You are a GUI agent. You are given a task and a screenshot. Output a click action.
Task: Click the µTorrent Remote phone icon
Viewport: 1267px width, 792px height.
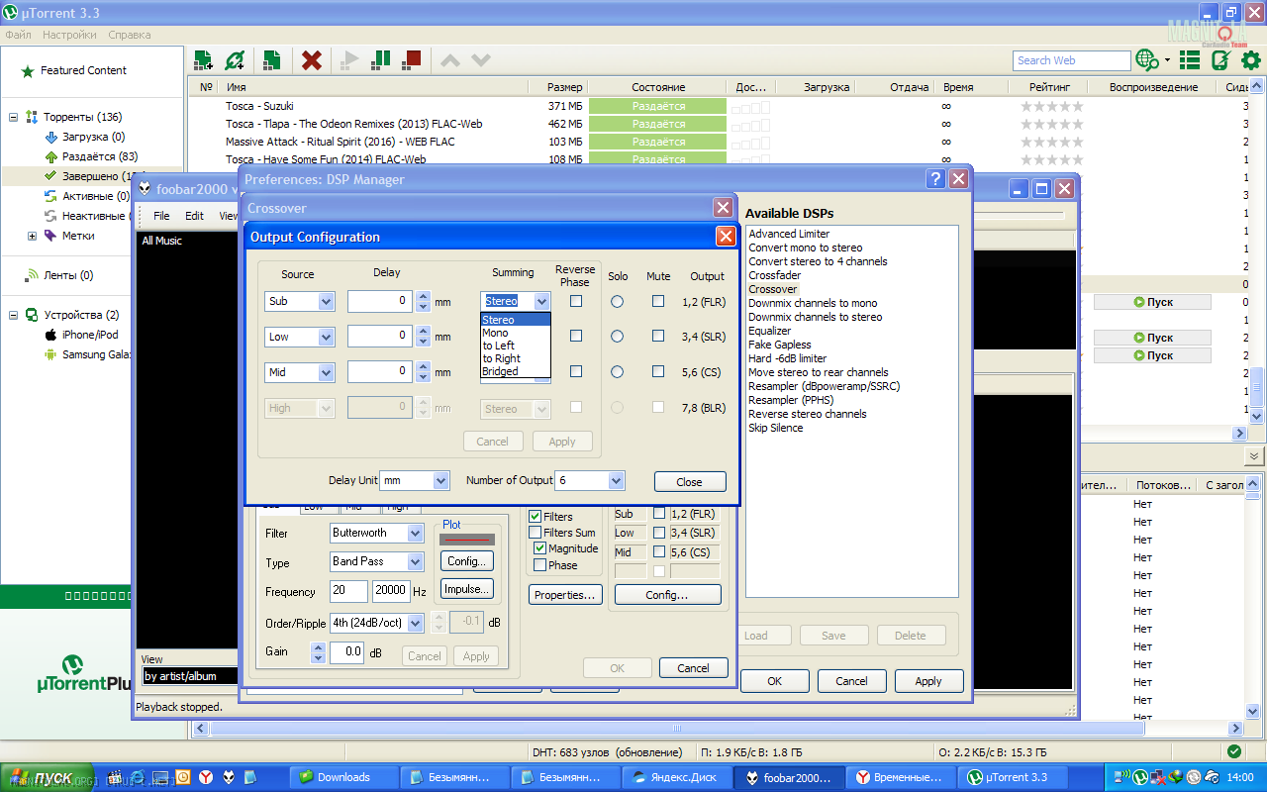pyautogui.click(x=1220, y=60)
